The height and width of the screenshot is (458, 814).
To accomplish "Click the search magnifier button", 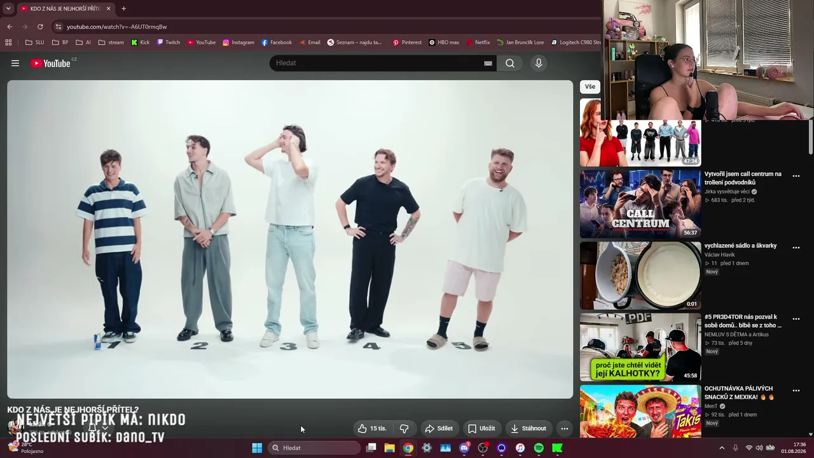I will tap(510, 63).
